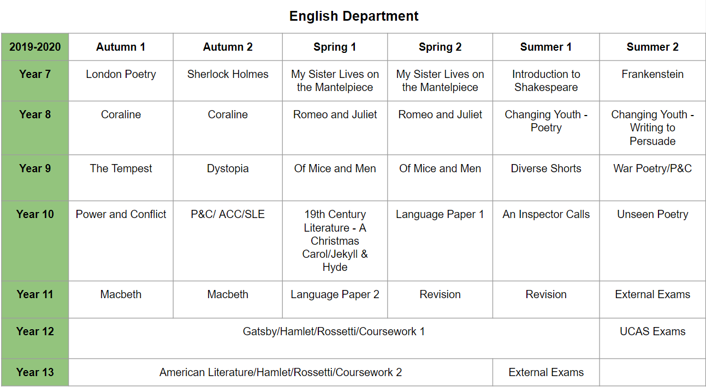Click 'The Tempest' cell
Viewport: 706px width, 387px height.
point(121,178)
